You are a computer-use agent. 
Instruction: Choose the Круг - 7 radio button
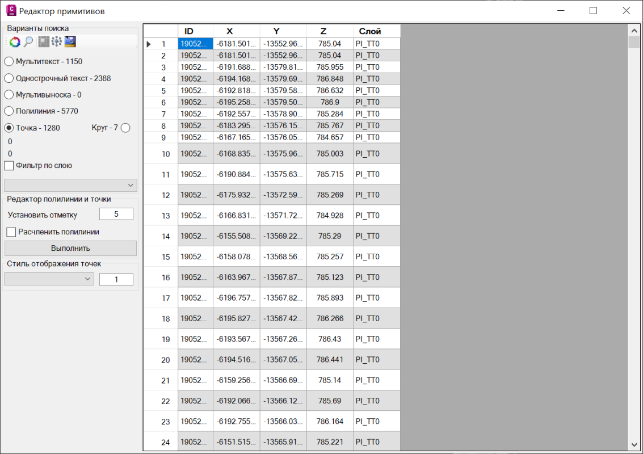pos(125,128)
